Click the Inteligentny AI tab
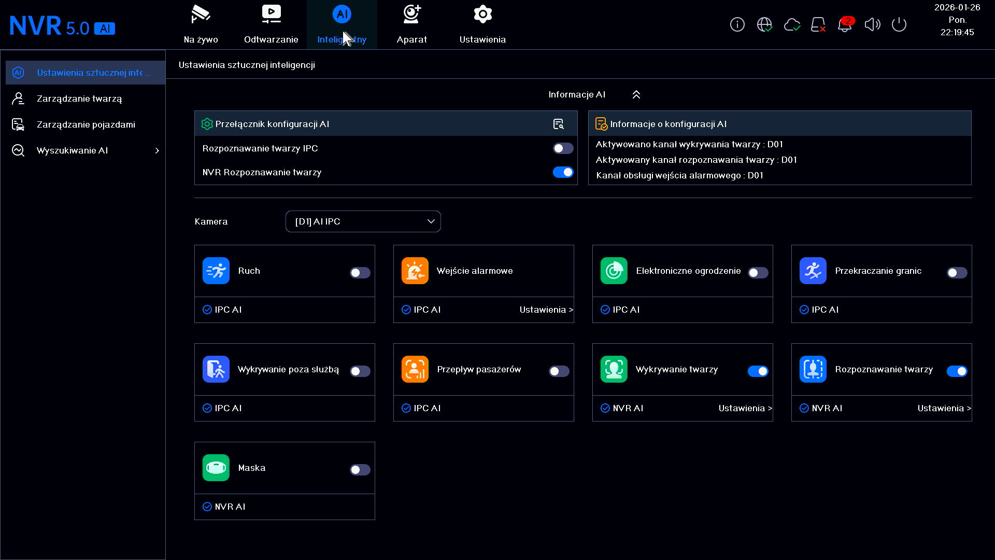The width and height of the screenshot is (995, 560). [x=342, y=24]
